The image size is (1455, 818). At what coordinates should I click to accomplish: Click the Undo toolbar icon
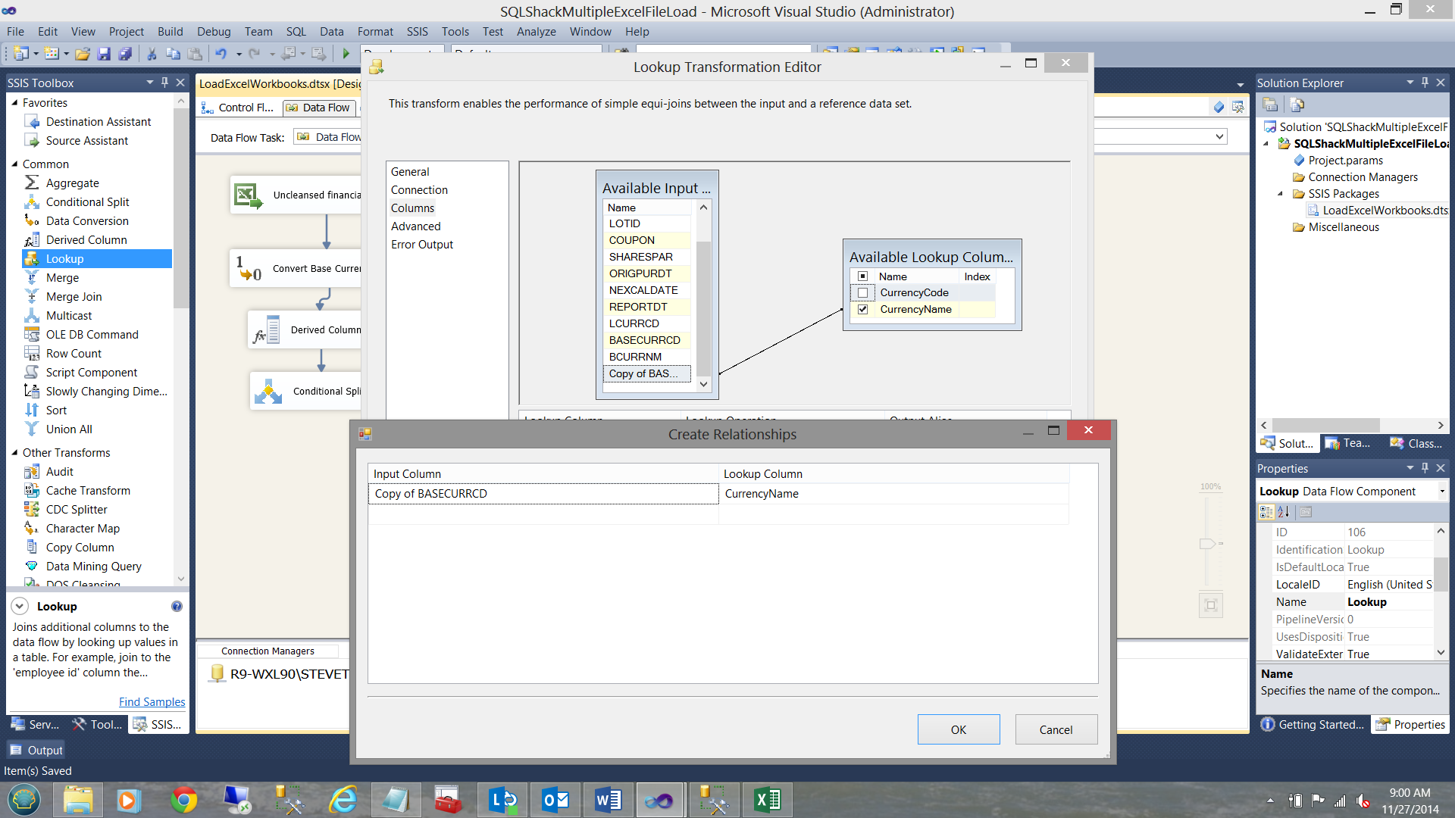pyautogui.click(x=221, y=54)
